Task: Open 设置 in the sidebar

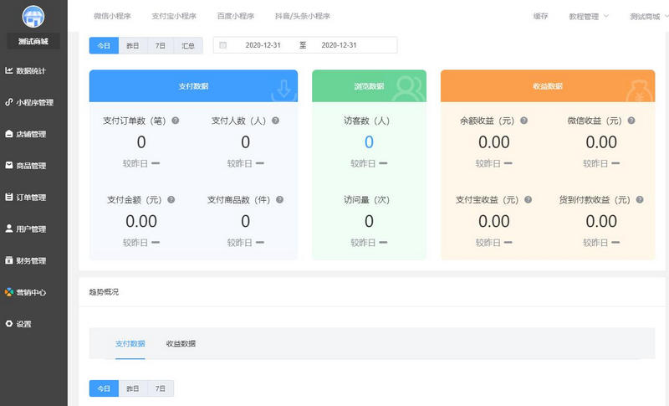Action: click(x=24, y=324)
